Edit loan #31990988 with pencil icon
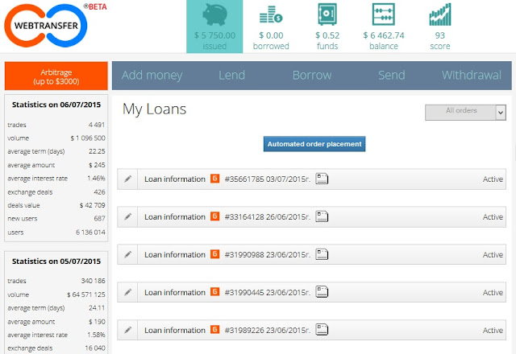516x354 pixels. pyautogui.click(x=127, y=254)
